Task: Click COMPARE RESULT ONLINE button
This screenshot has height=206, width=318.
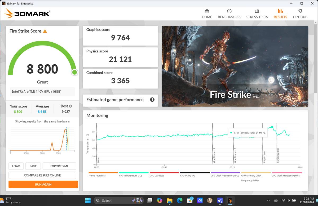Action: coord(42,175)
